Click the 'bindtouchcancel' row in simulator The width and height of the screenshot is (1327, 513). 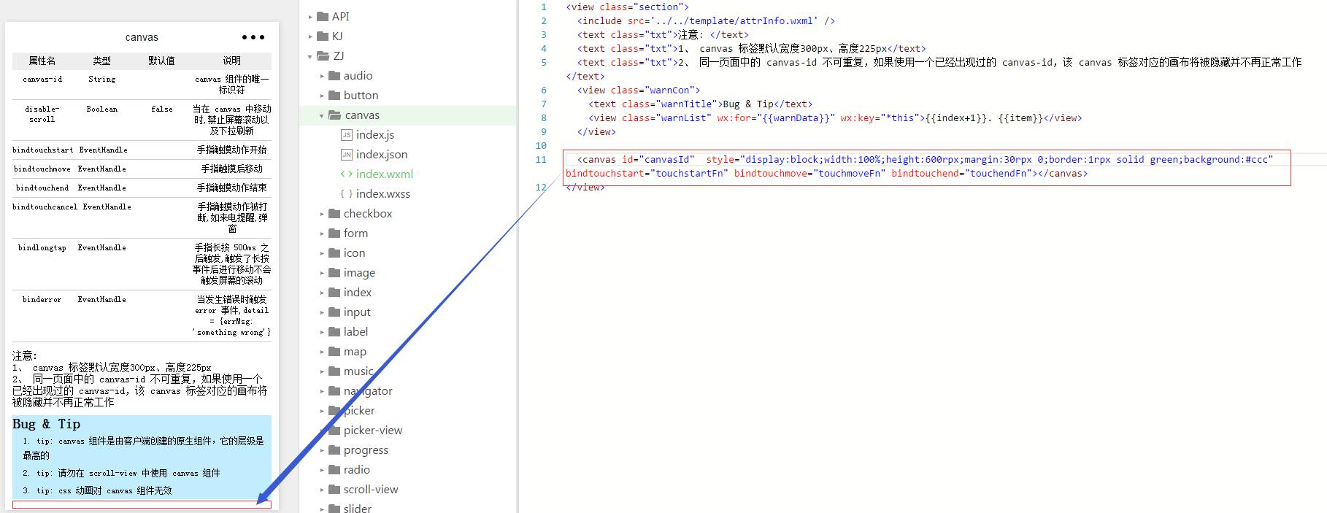pos(142,217)
